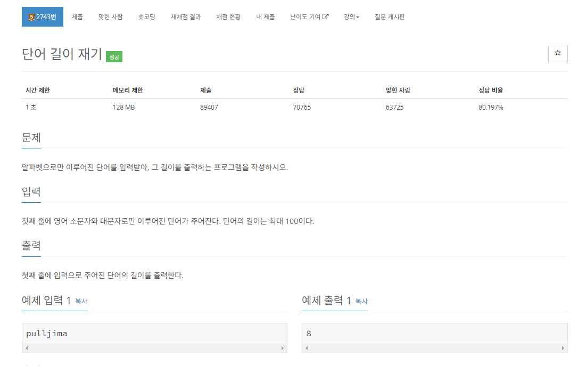Click the 단어 길이 재기 title
The width and height of the screenshot is (586, 366).
coord(62,54)
